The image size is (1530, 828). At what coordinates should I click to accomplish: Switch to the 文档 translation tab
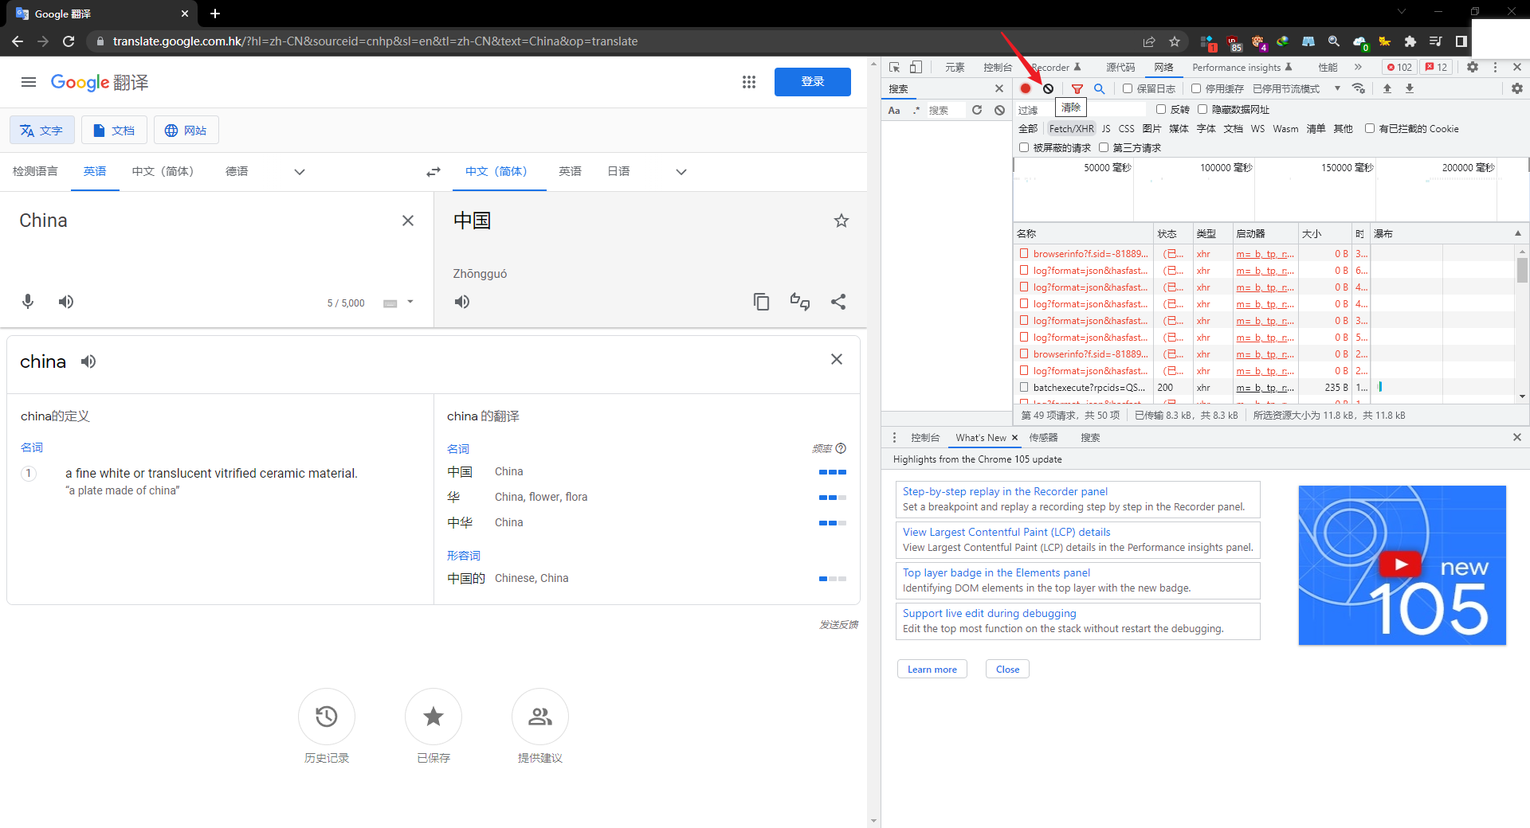tap(114, 130)
